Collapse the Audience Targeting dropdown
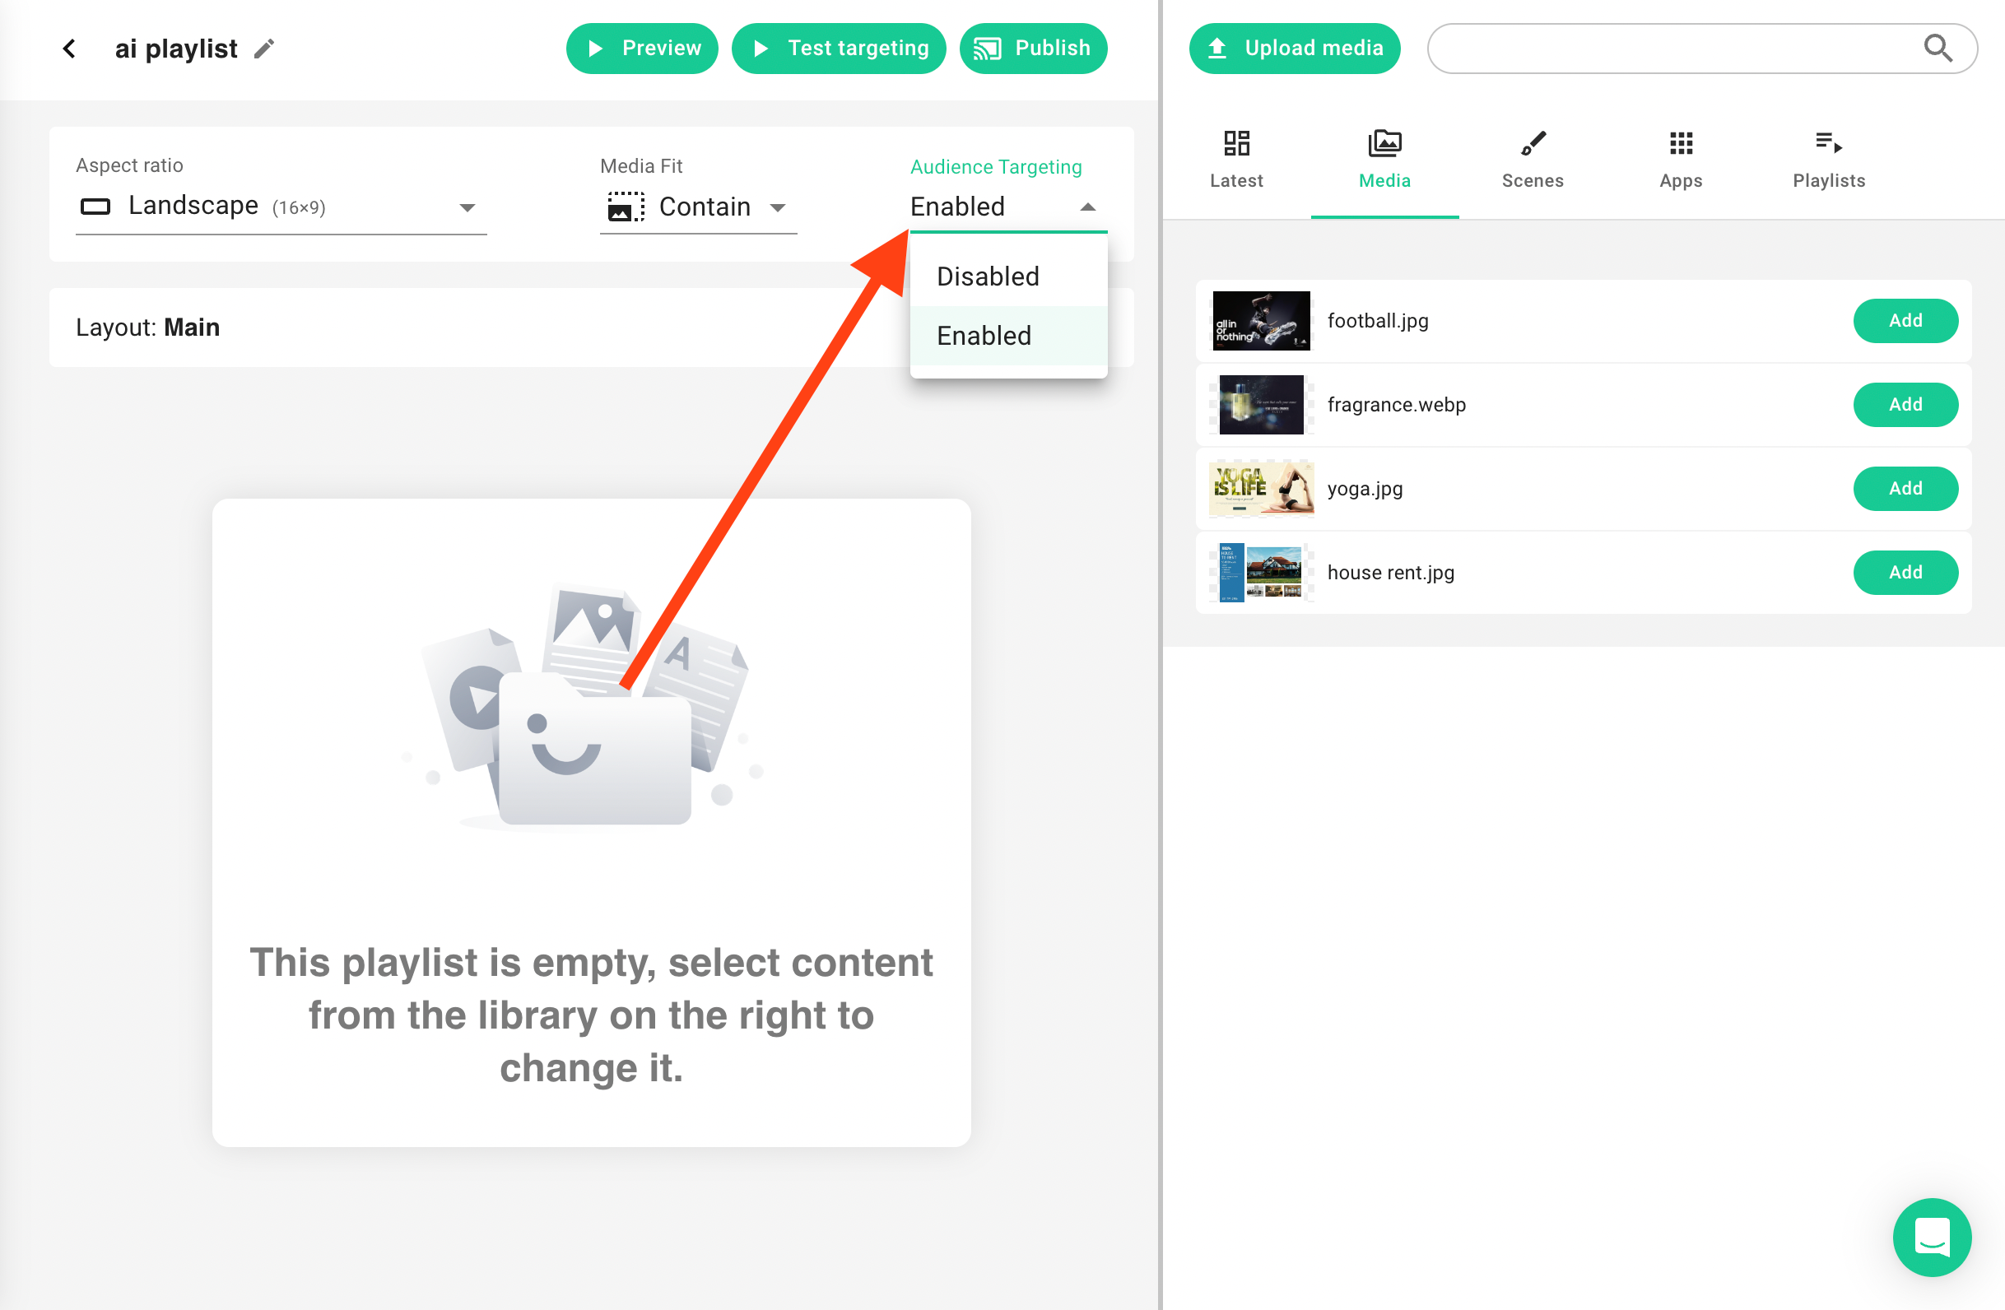 tap(1086, 207)
